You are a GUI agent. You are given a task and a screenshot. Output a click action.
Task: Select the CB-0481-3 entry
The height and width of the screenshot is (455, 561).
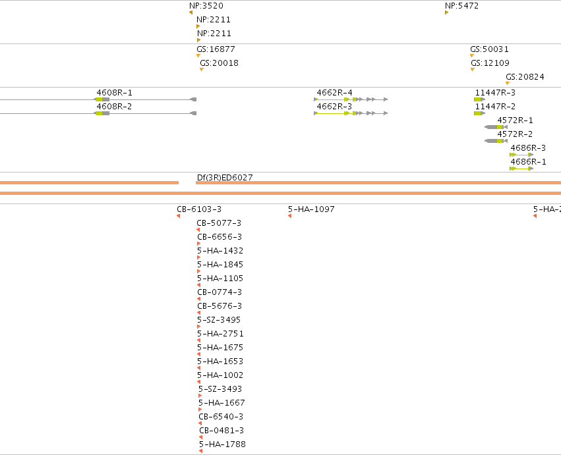[221, 431]
